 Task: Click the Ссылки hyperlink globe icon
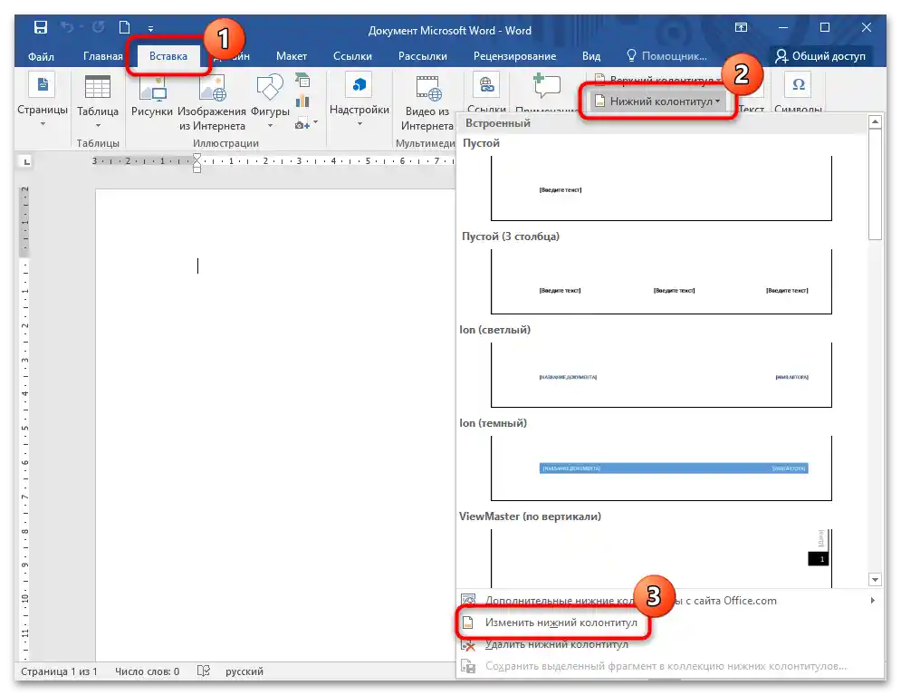click(x=486, y=85)
